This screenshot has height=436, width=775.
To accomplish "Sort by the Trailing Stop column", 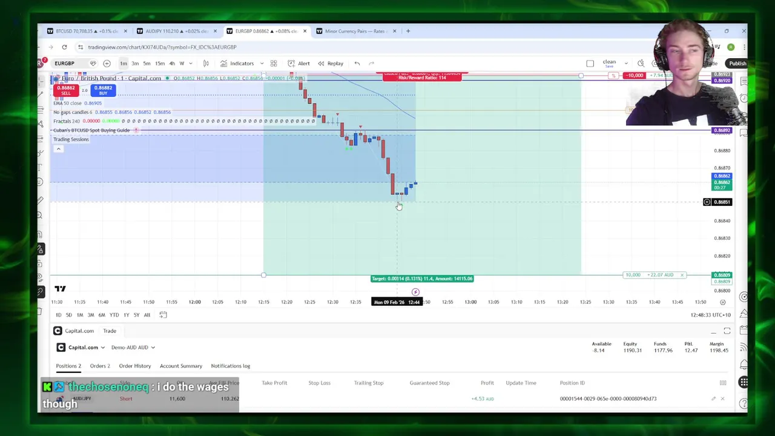I will [369, 383].
